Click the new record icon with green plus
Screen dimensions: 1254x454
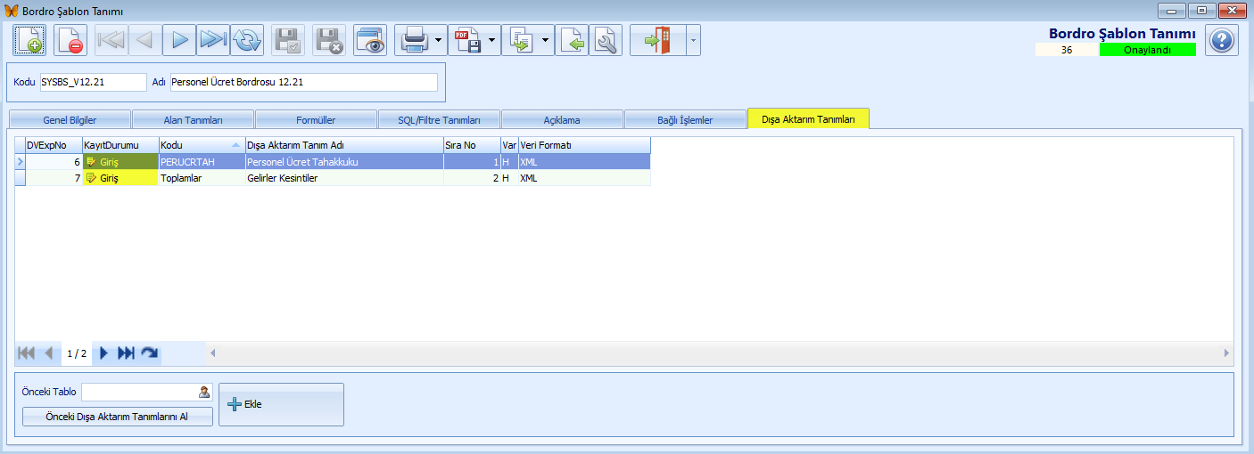click(x=29, y=41)
